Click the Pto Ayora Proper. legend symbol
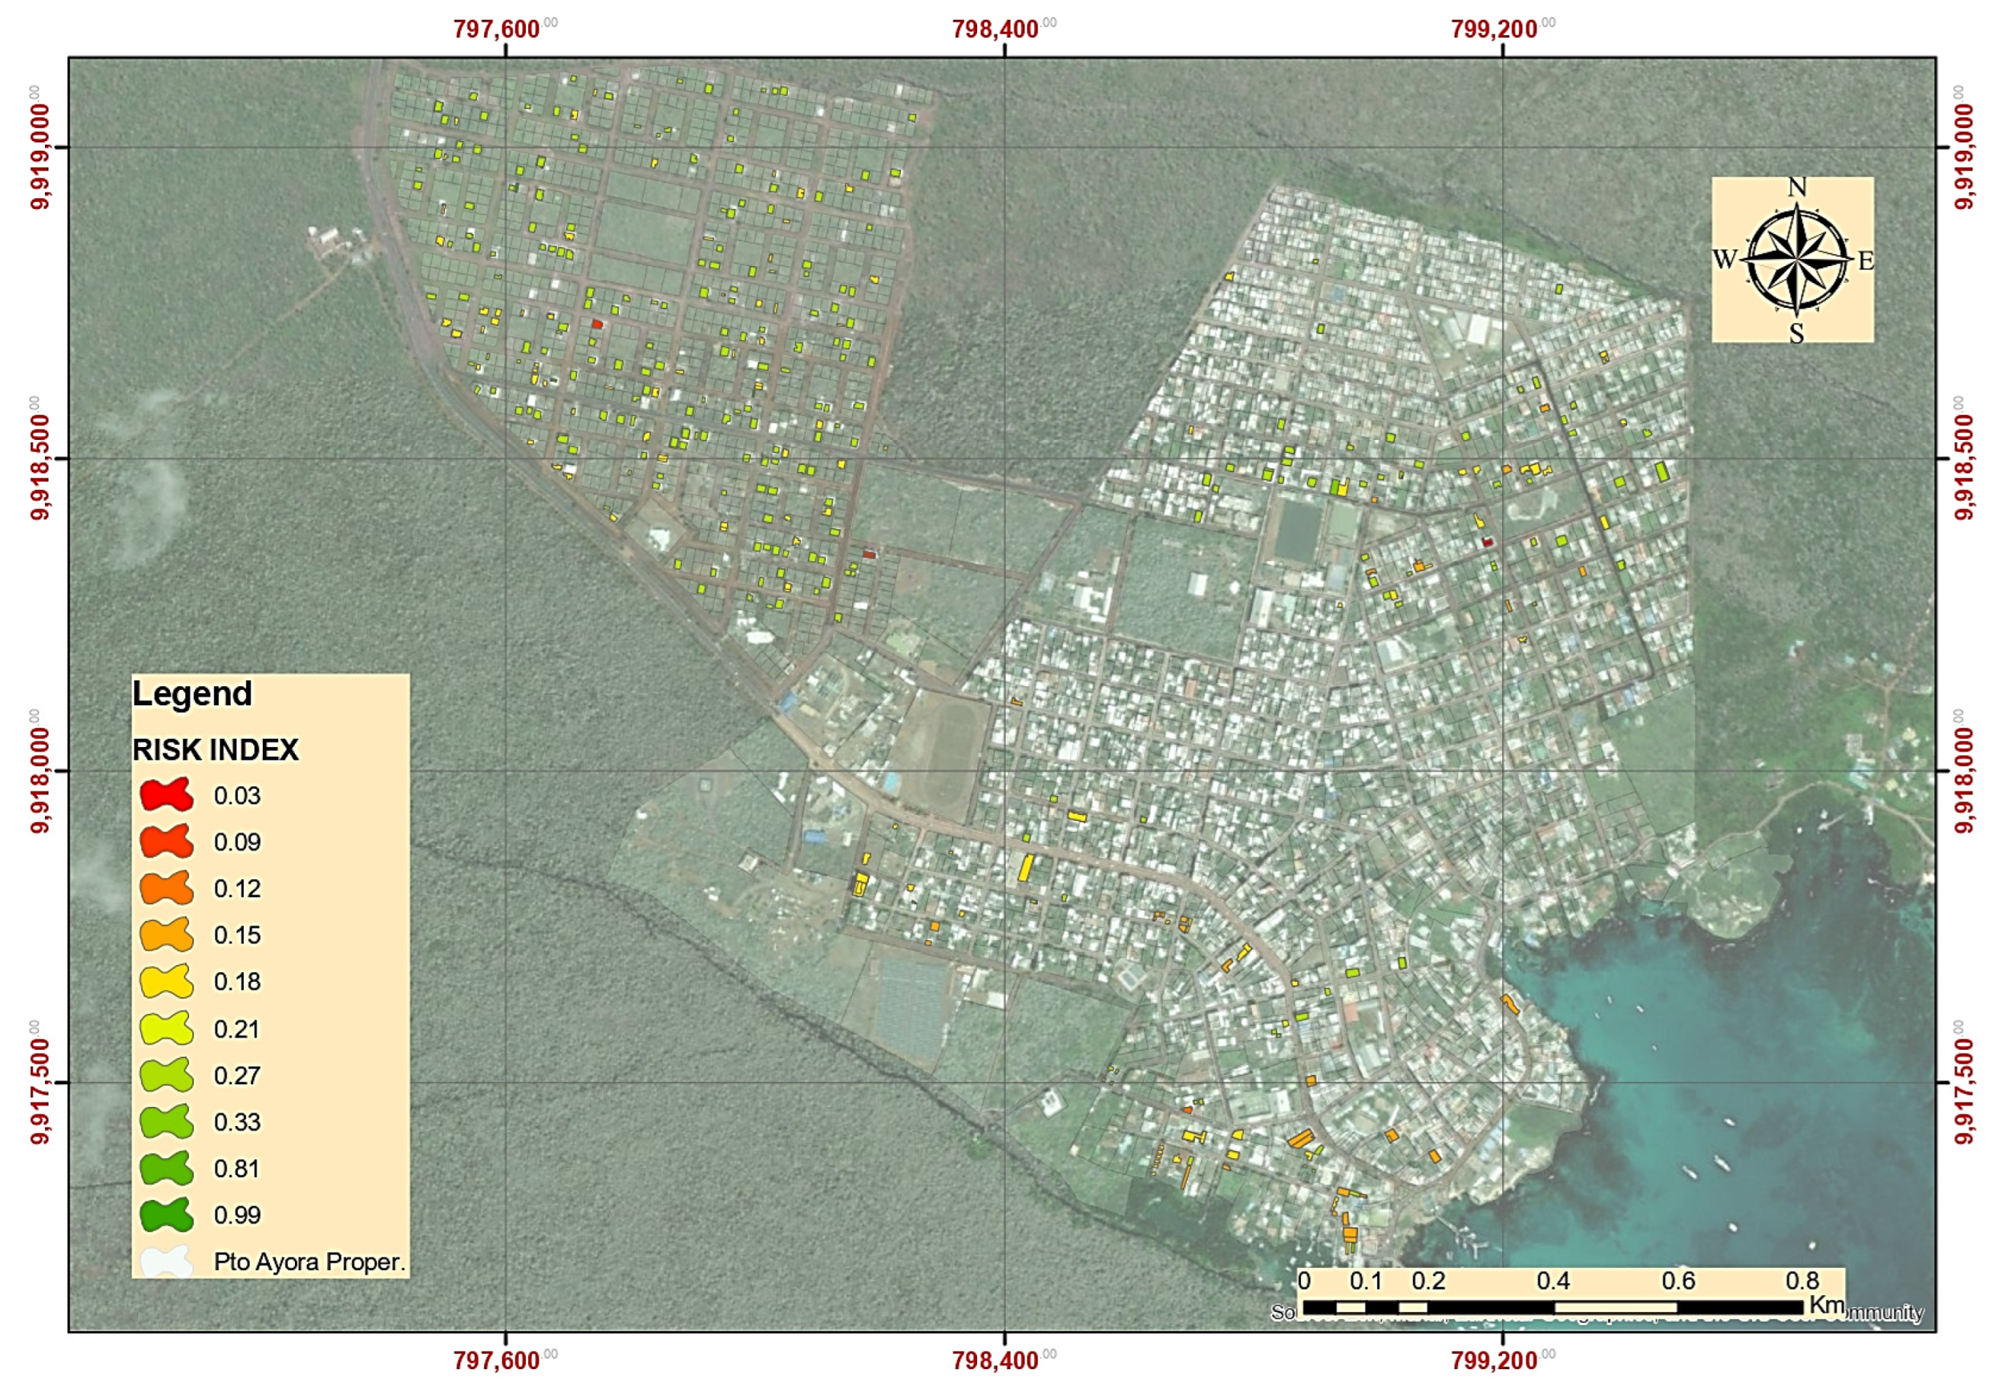 tap(166, 1261)
